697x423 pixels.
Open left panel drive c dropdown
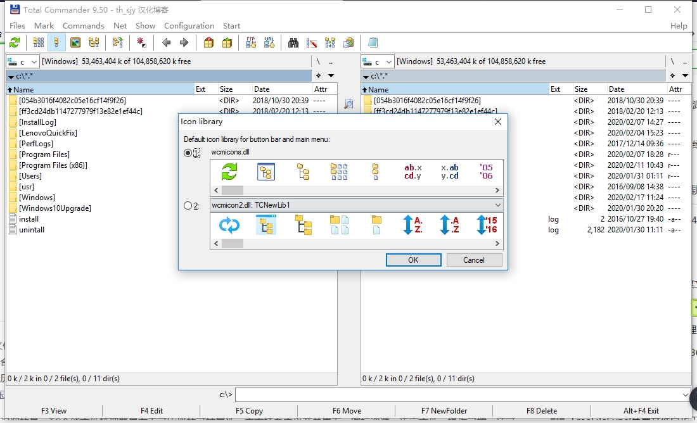point(22,62)
